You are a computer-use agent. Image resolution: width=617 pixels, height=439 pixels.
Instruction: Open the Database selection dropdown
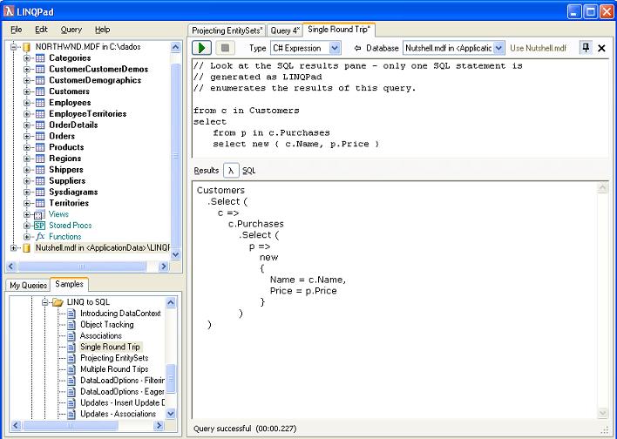tap(498, 48)
